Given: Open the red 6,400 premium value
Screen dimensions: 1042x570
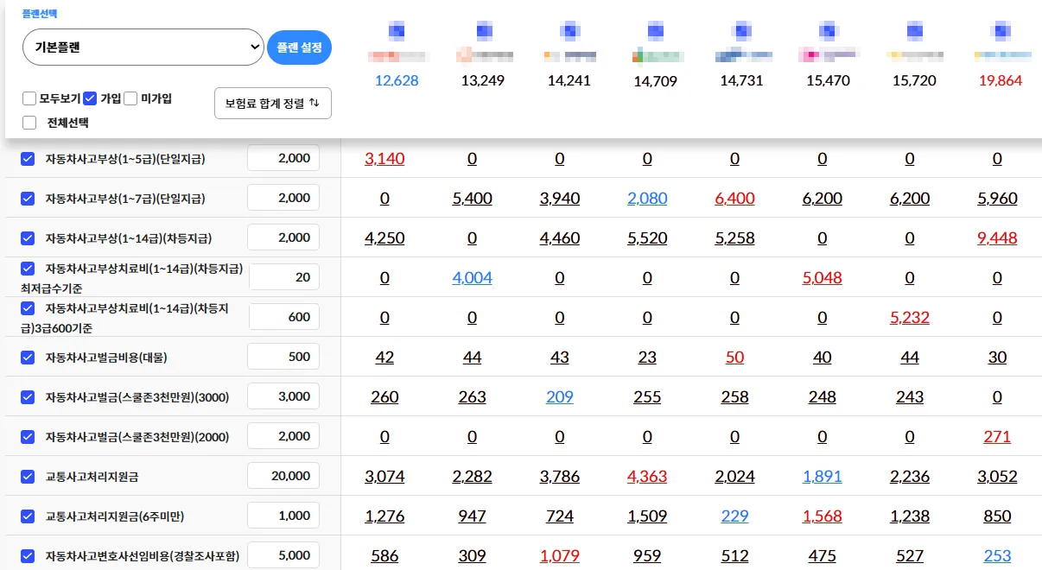Looking at the screenshot, I should point(734,199).
